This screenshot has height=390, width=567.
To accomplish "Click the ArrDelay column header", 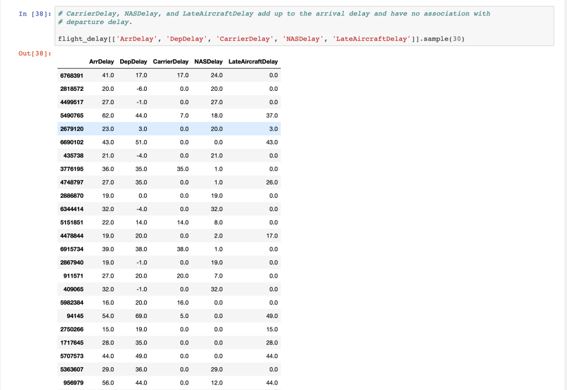I will (x=101, y=61).
